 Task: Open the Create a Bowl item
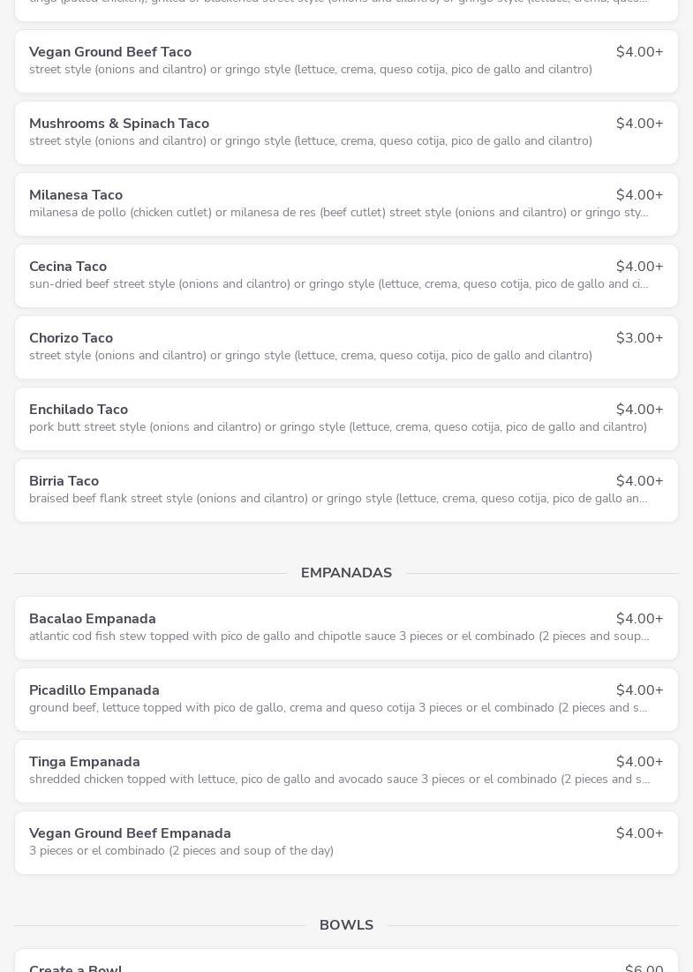(346, 963)
